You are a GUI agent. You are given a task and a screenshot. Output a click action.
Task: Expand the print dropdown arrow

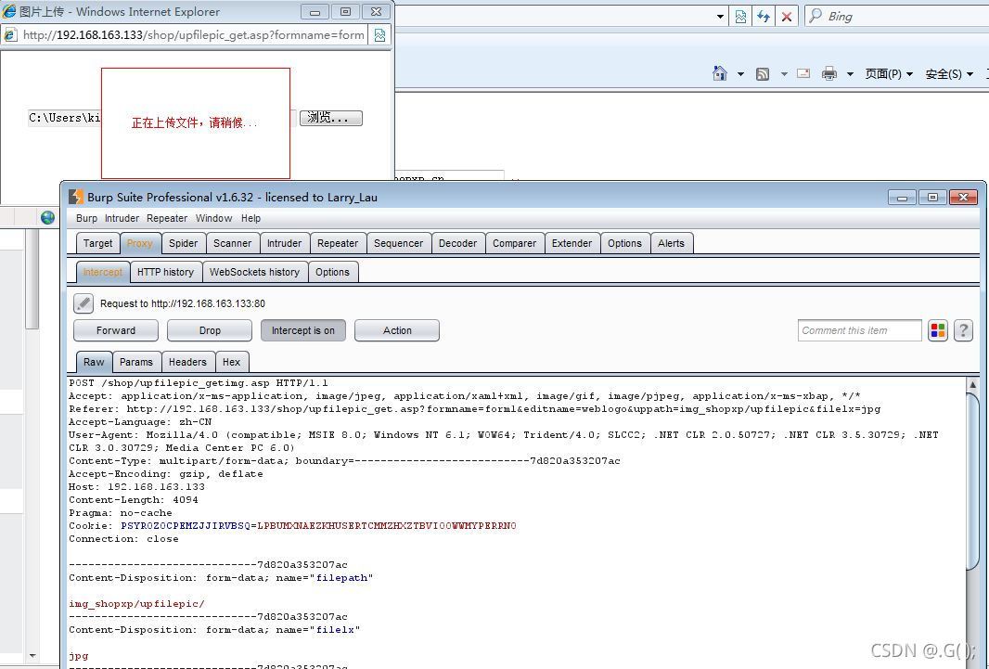[850, 74]
